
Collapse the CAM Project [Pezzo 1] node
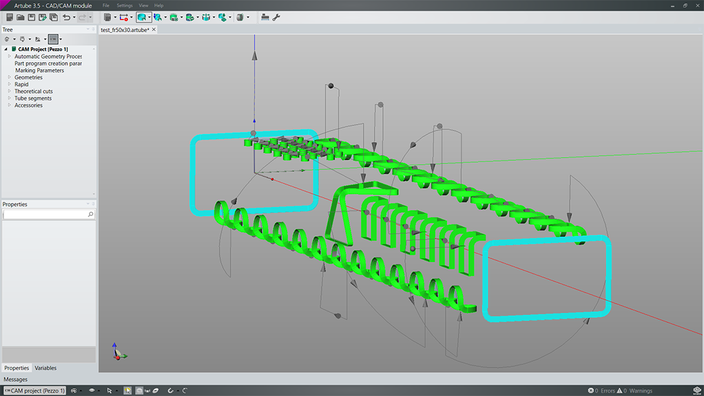tap(5, 49)
